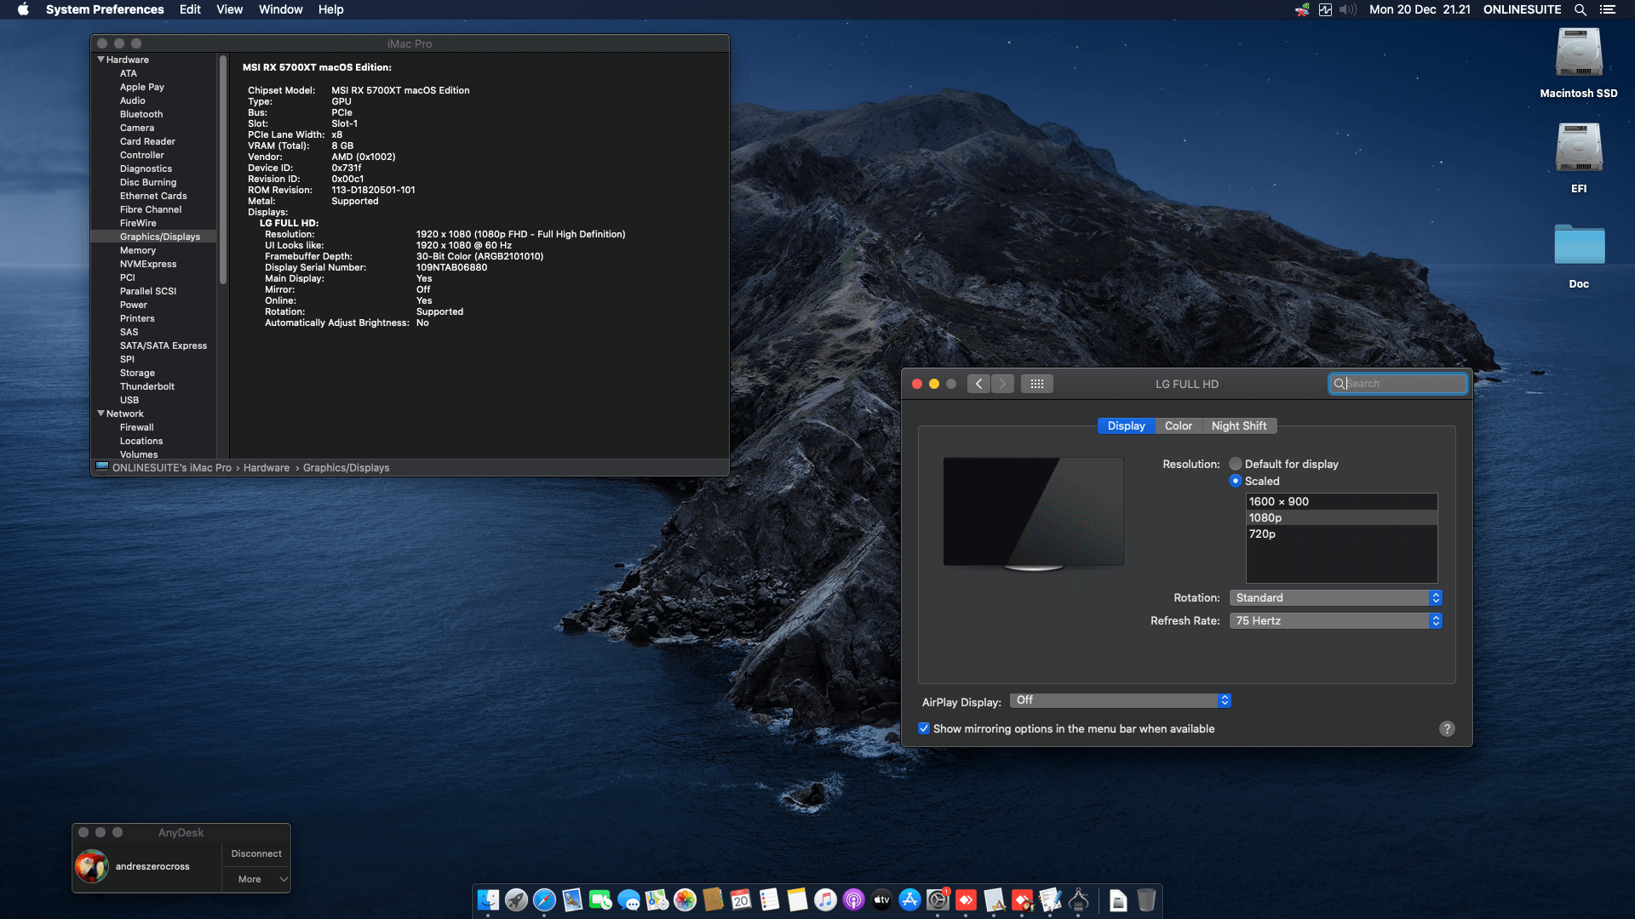Click ONLINESUITE user name in menu bar
The image size is (1635, 919).
[1522, 9]
